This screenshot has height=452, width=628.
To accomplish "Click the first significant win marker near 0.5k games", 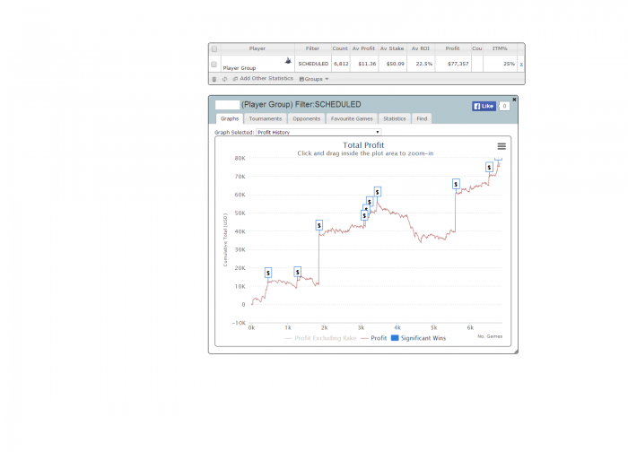I will click(268, 273).
